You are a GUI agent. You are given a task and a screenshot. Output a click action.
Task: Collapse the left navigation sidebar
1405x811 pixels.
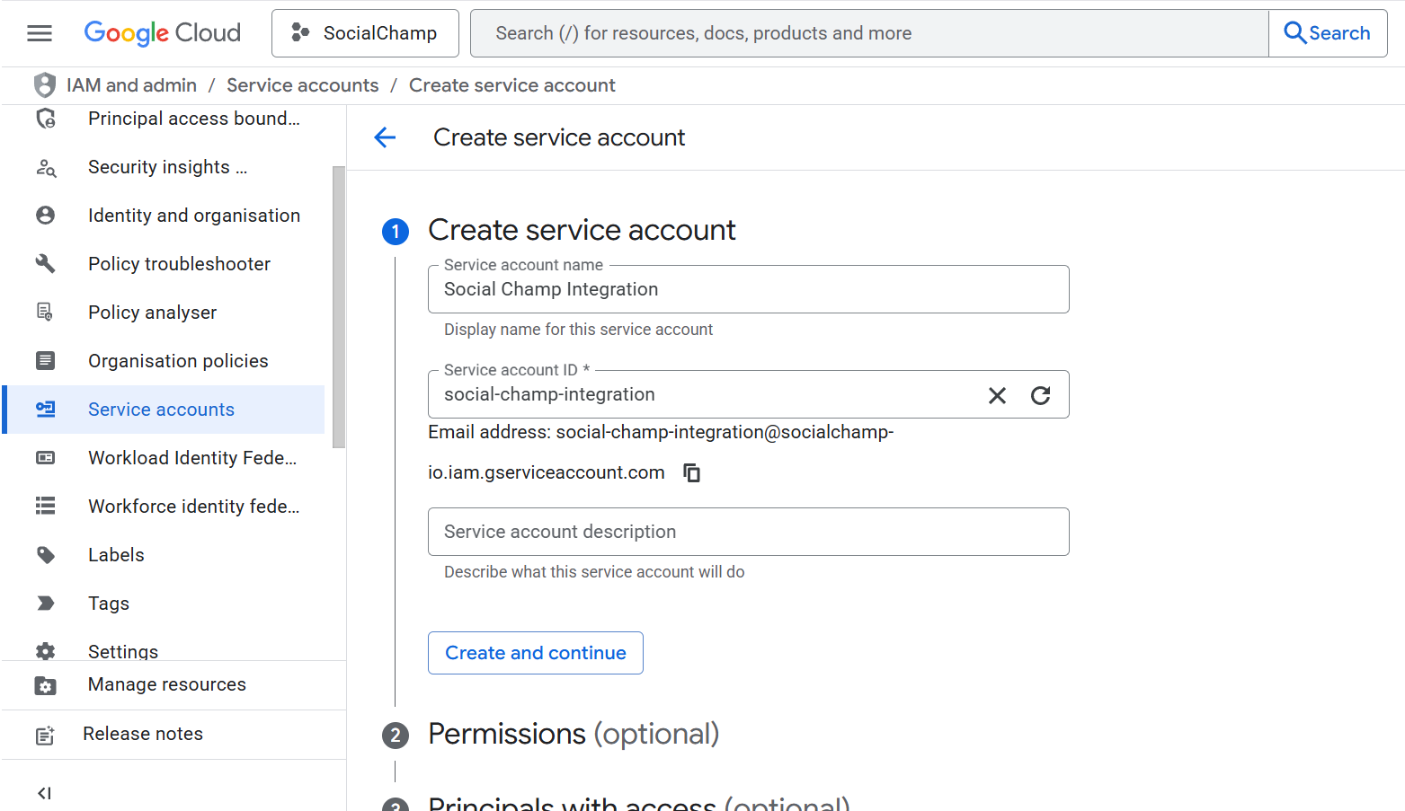pos(44,793)
